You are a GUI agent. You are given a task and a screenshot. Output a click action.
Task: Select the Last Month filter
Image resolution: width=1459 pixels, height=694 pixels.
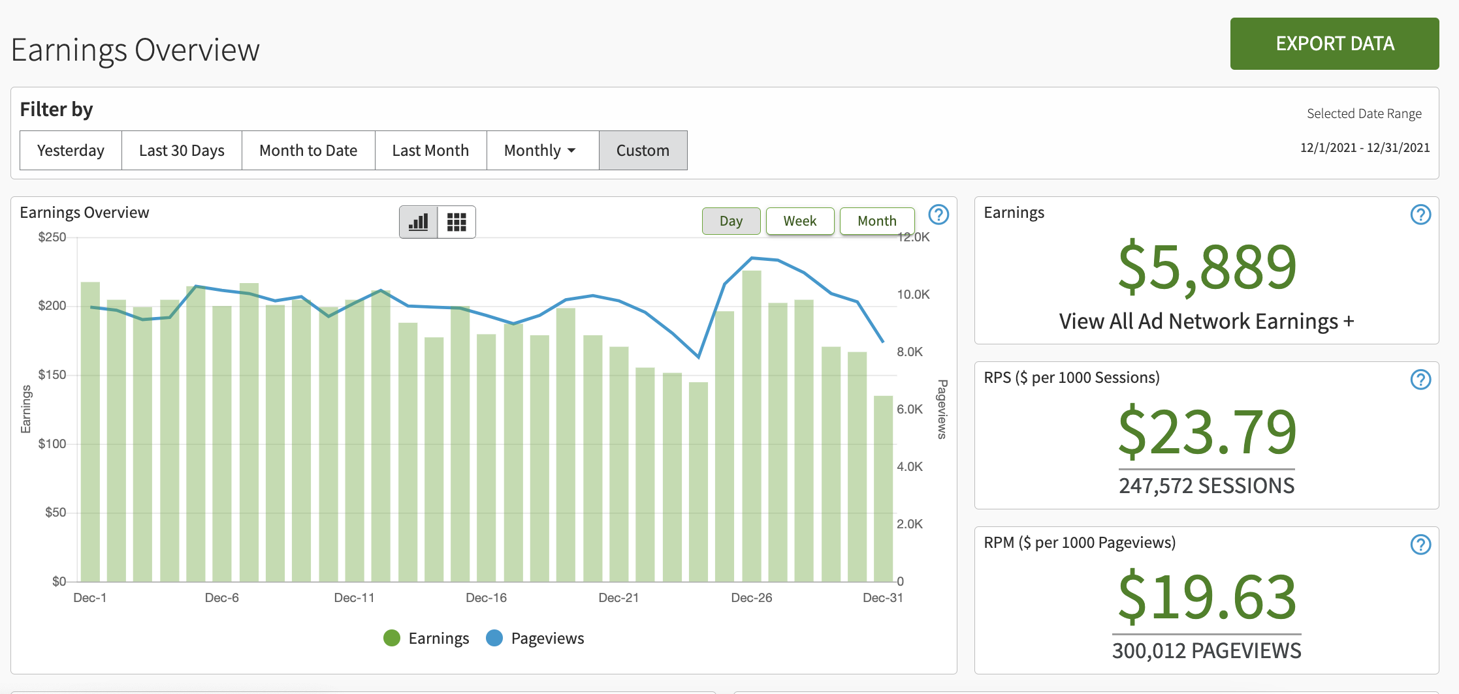[x=430, y=151]
